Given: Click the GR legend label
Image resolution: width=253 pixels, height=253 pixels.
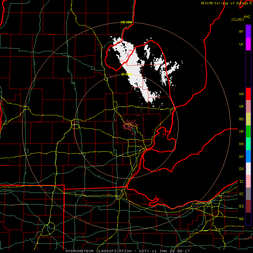Looking at the screenshot, I should coord(241,107).
